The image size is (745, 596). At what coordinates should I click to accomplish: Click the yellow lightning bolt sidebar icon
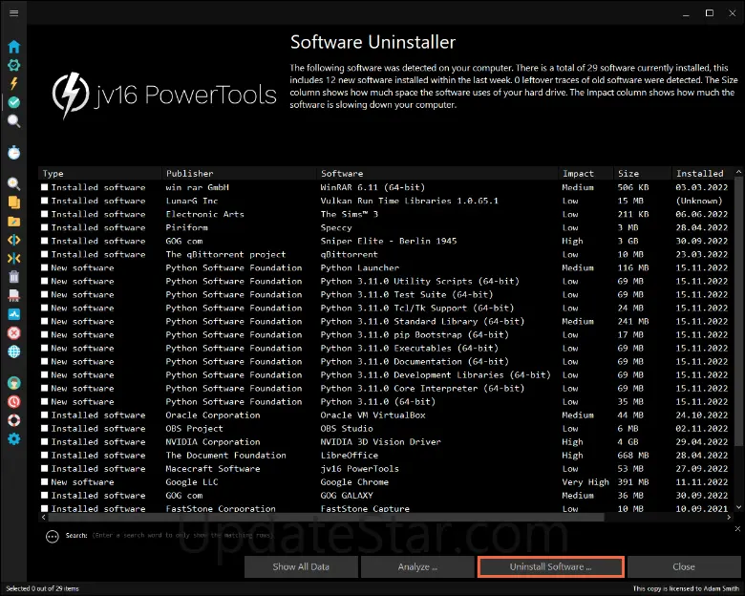click(13, 84)
